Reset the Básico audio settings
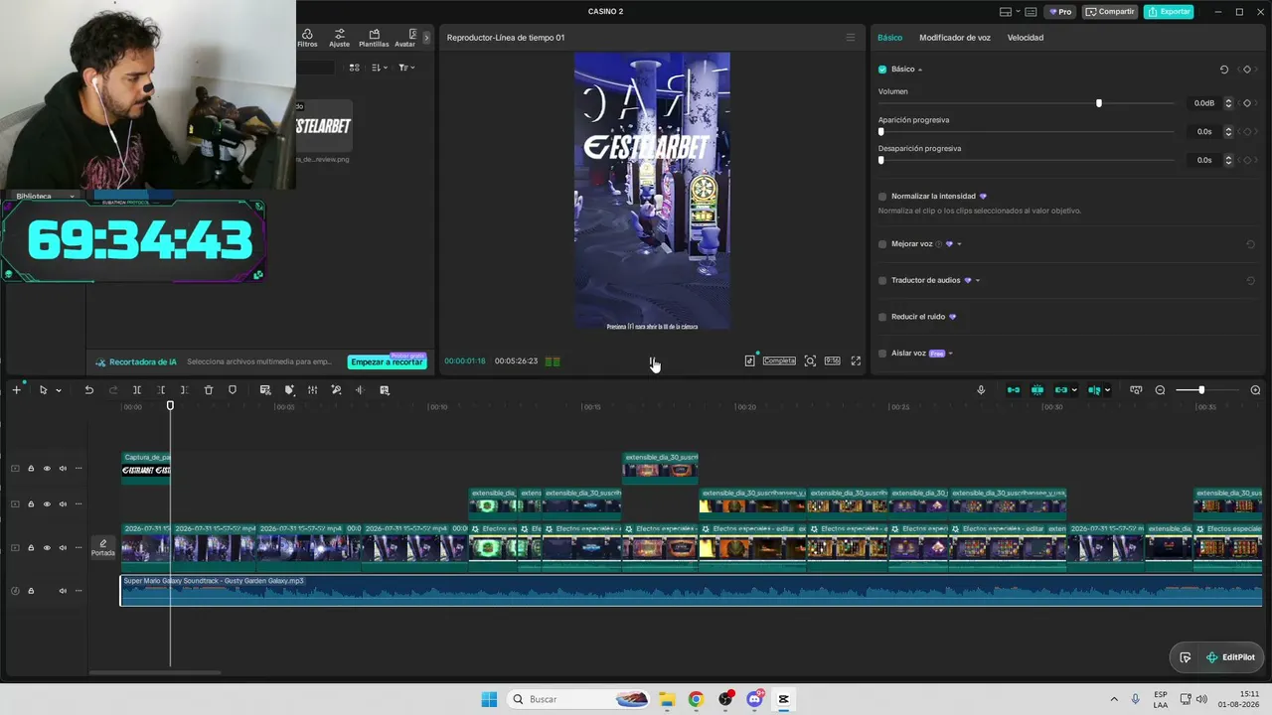1272x715 pixels. point(1224,70)
